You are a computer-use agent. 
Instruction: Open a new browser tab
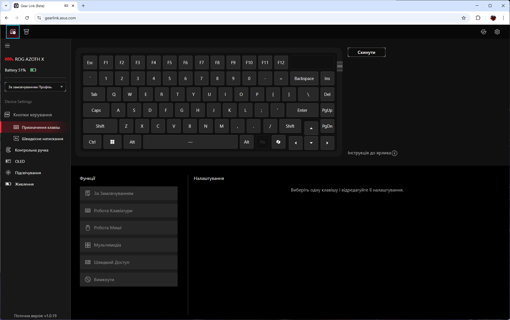pyautogui.click(x=83, y=6)
